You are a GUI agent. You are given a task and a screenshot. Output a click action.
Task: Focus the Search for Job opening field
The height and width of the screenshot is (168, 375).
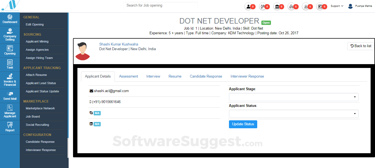tap(161, 5)
